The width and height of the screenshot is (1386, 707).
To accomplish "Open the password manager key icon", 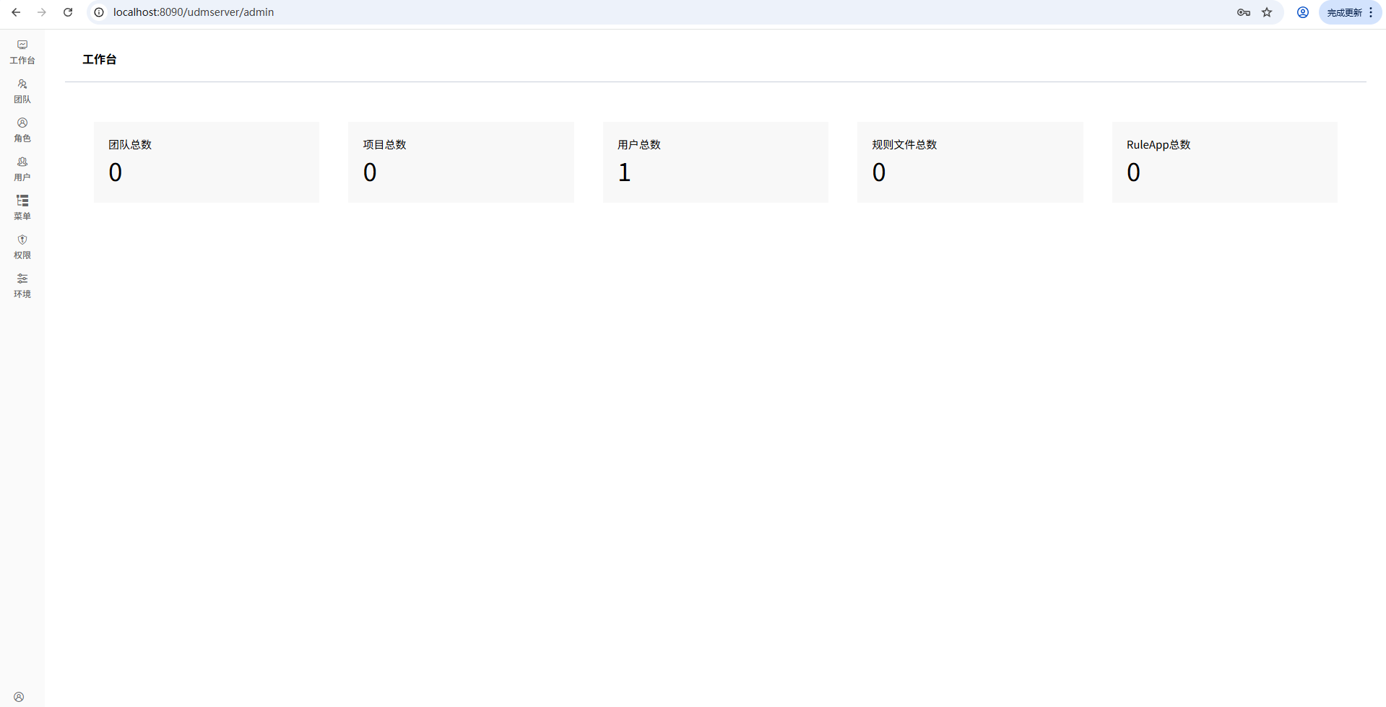I will 1244,12.
